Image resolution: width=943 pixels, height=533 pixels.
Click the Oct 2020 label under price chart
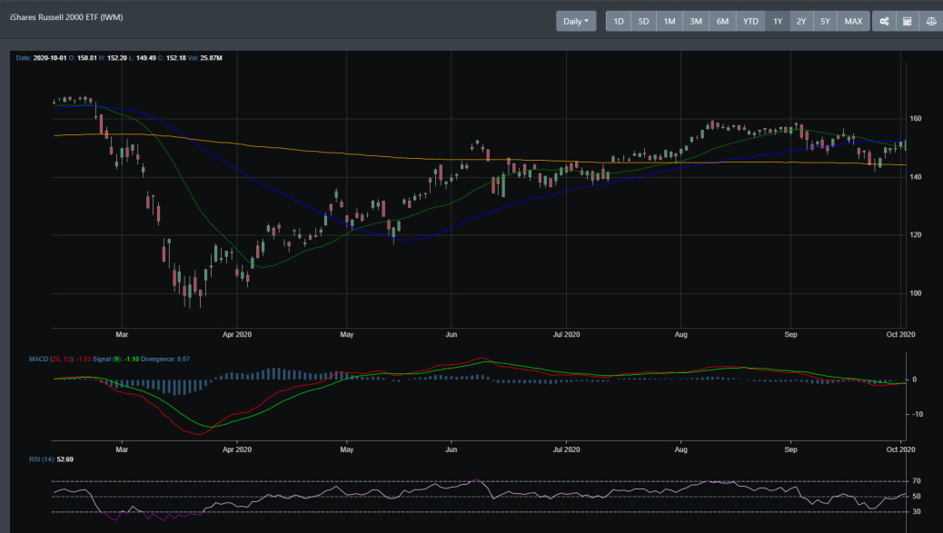coord(900,334)
